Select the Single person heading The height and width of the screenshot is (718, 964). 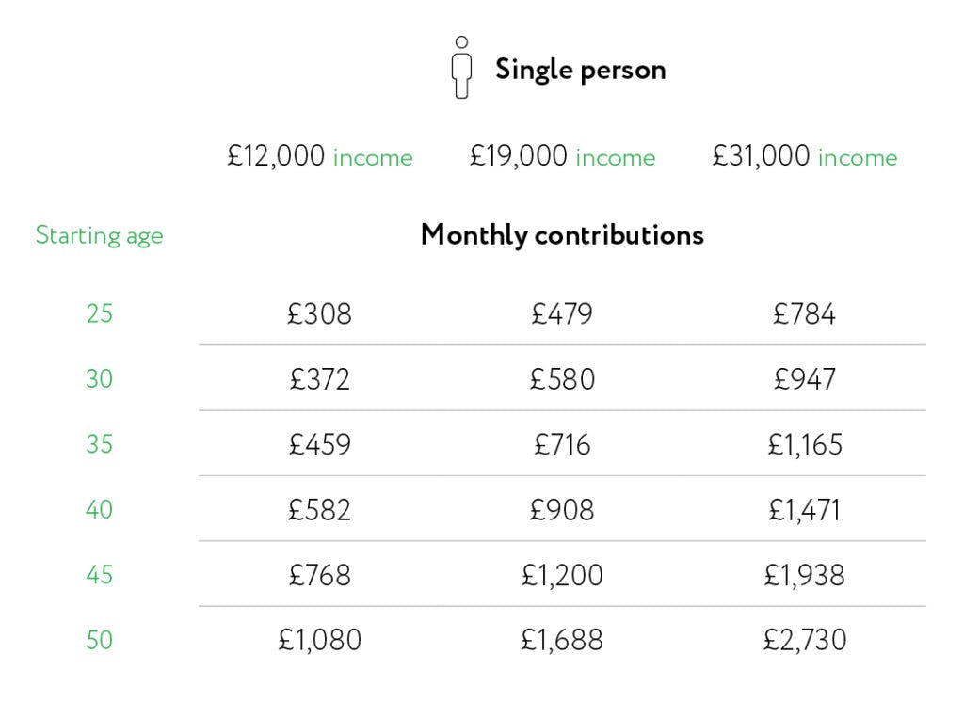(x=580, y=70)
